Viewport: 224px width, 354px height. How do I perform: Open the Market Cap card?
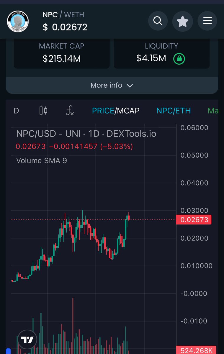[x=62, y=53]
